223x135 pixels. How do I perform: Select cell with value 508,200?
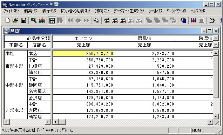coord(145,66)
